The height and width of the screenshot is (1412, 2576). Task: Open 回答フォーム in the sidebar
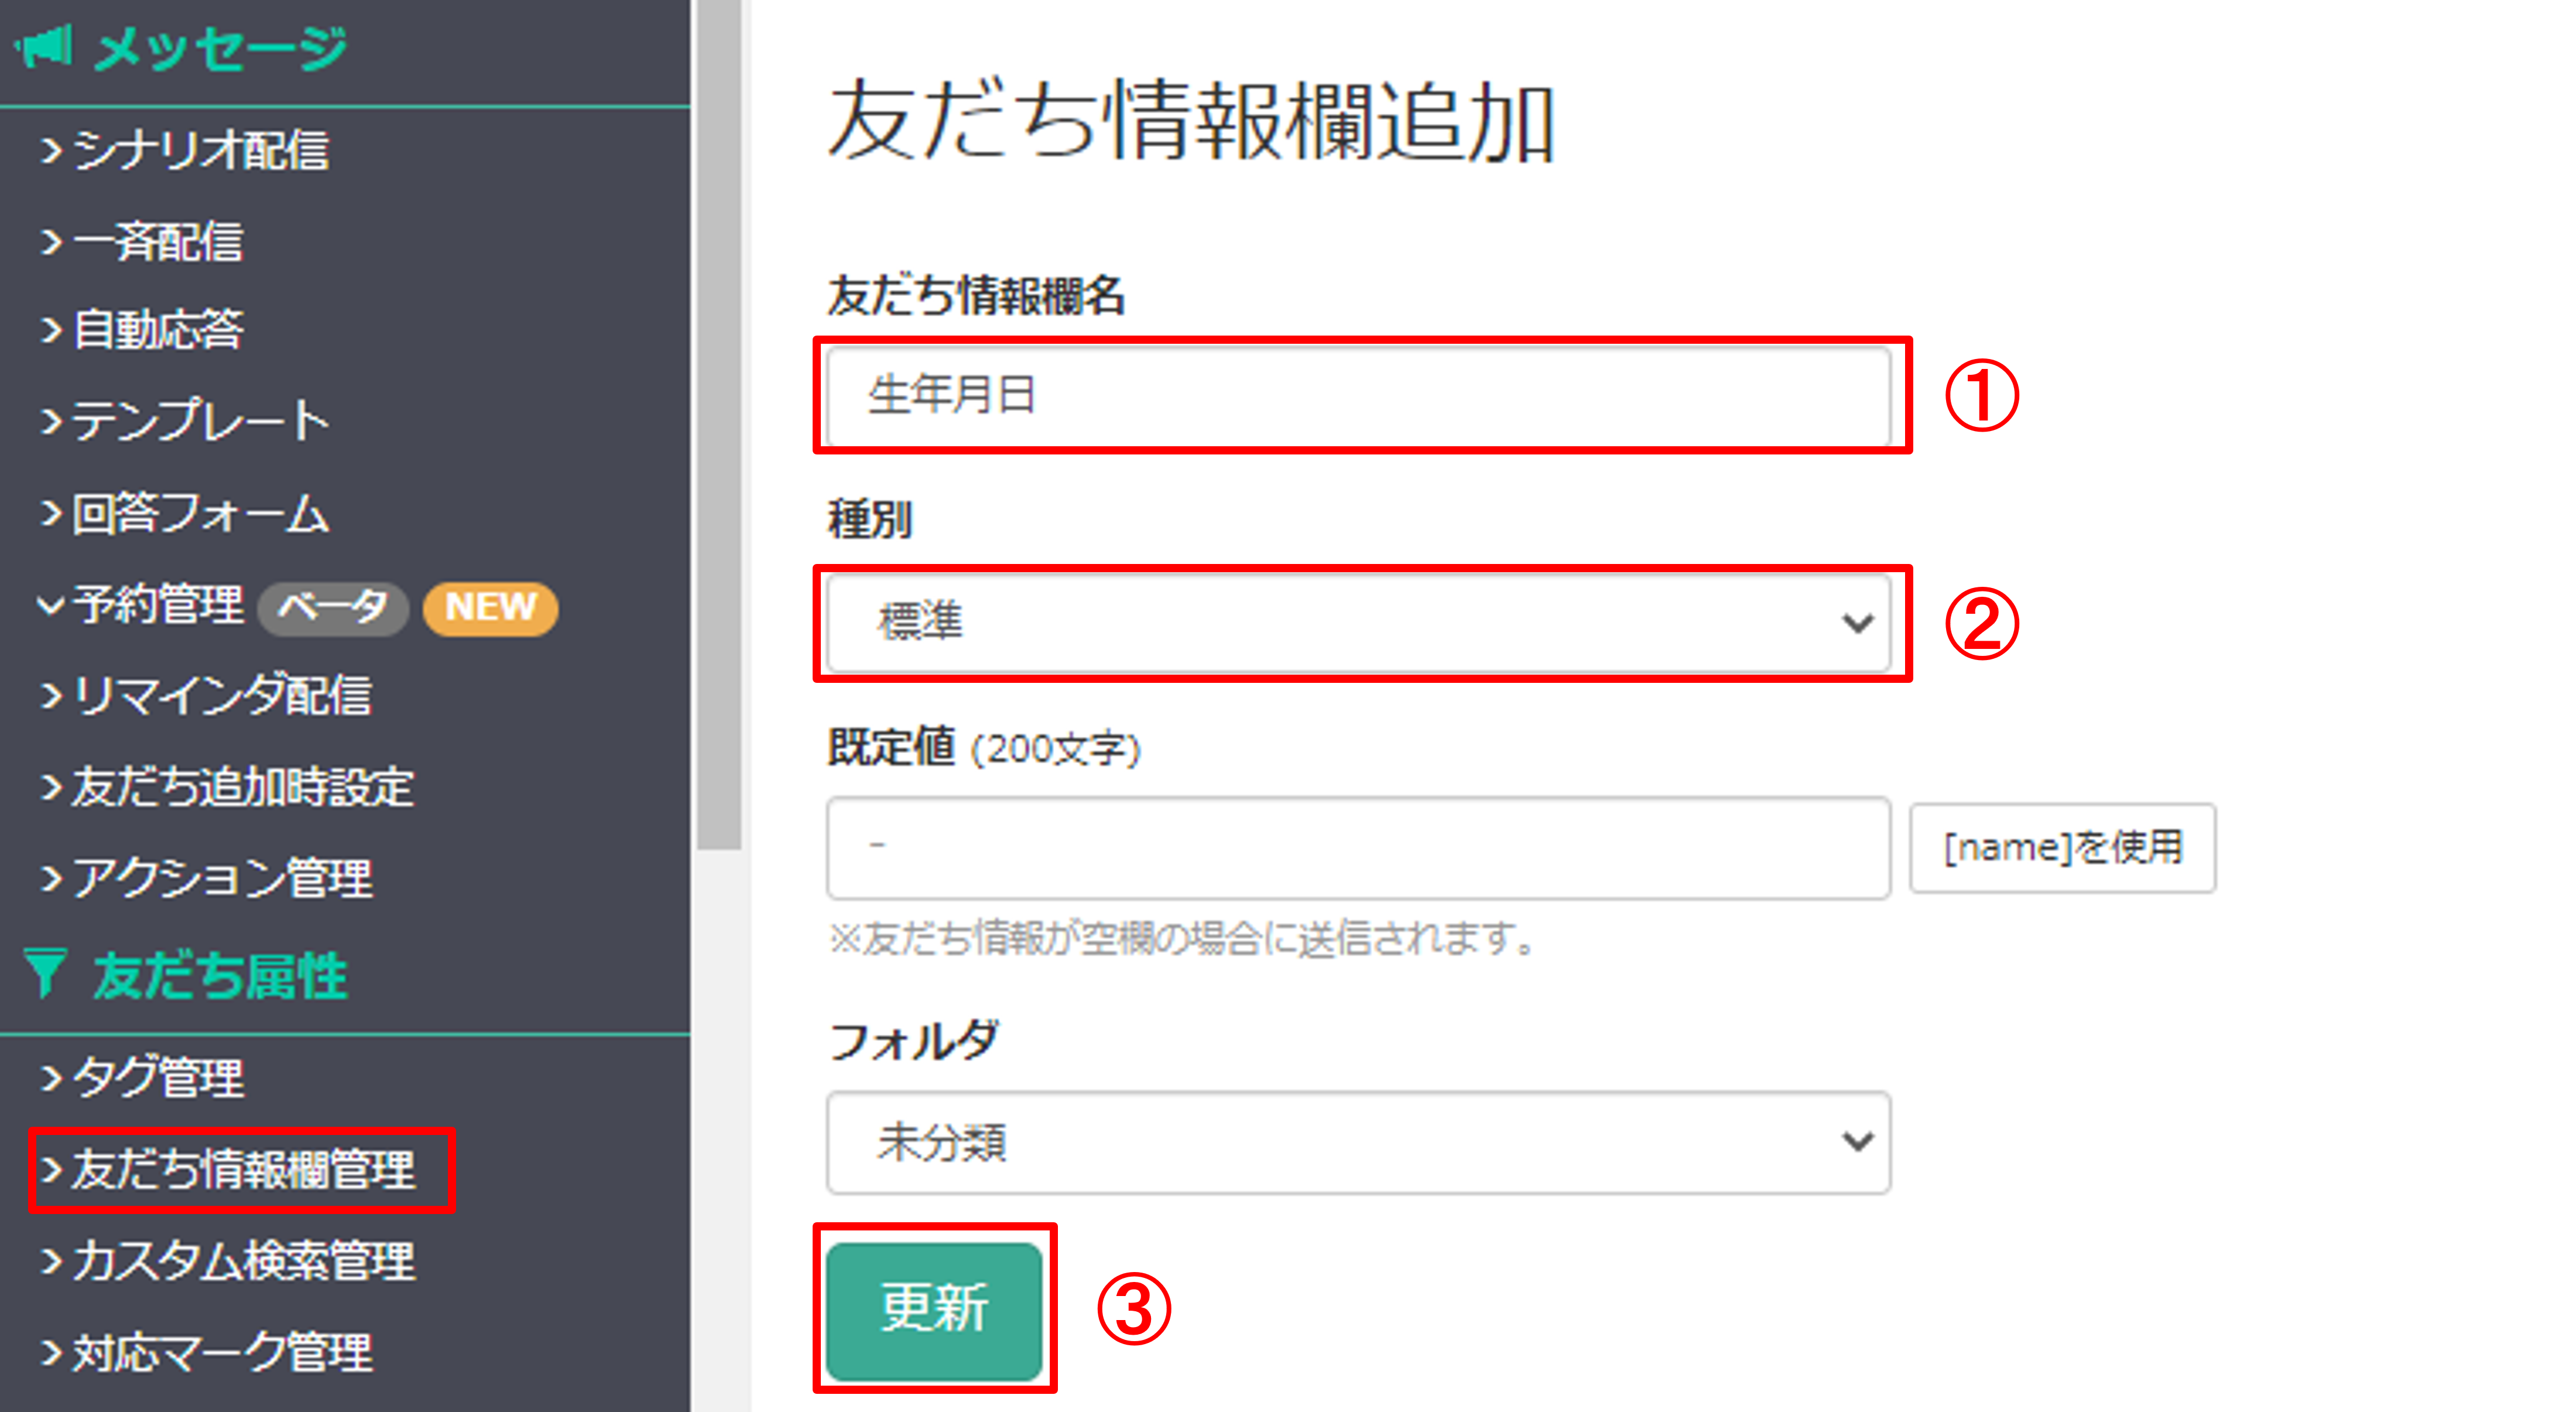pos(200,513)
